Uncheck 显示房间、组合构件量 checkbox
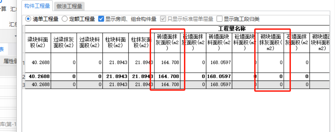Image resolution: width=335 pixels, height=132 pixels. pos(101,19)
